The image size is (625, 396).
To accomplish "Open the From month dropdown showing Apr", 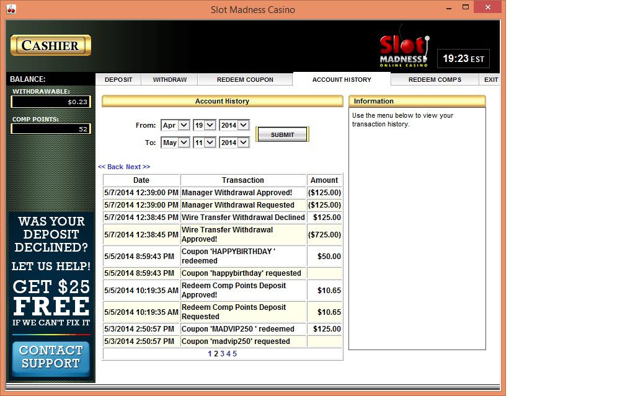I will pyautogui.click(x=175, y=125).
